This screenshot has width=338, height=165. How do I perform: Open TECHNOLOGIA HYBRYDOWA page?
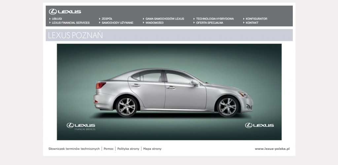(215, 19)
